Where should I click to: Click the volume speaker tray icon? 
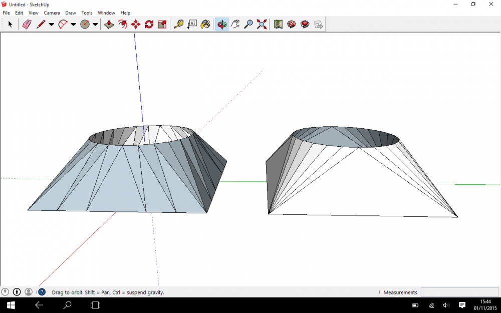pyautogui.click(x=446, y=305)
